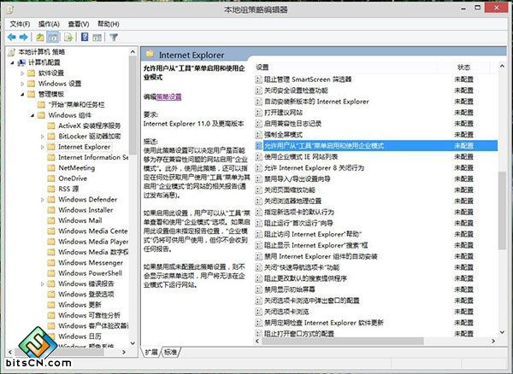Image resolution: width=513 pixels, height=374 pixels.
Task: Click the folder icon beside RSS 源
Action: click(51, 189)
